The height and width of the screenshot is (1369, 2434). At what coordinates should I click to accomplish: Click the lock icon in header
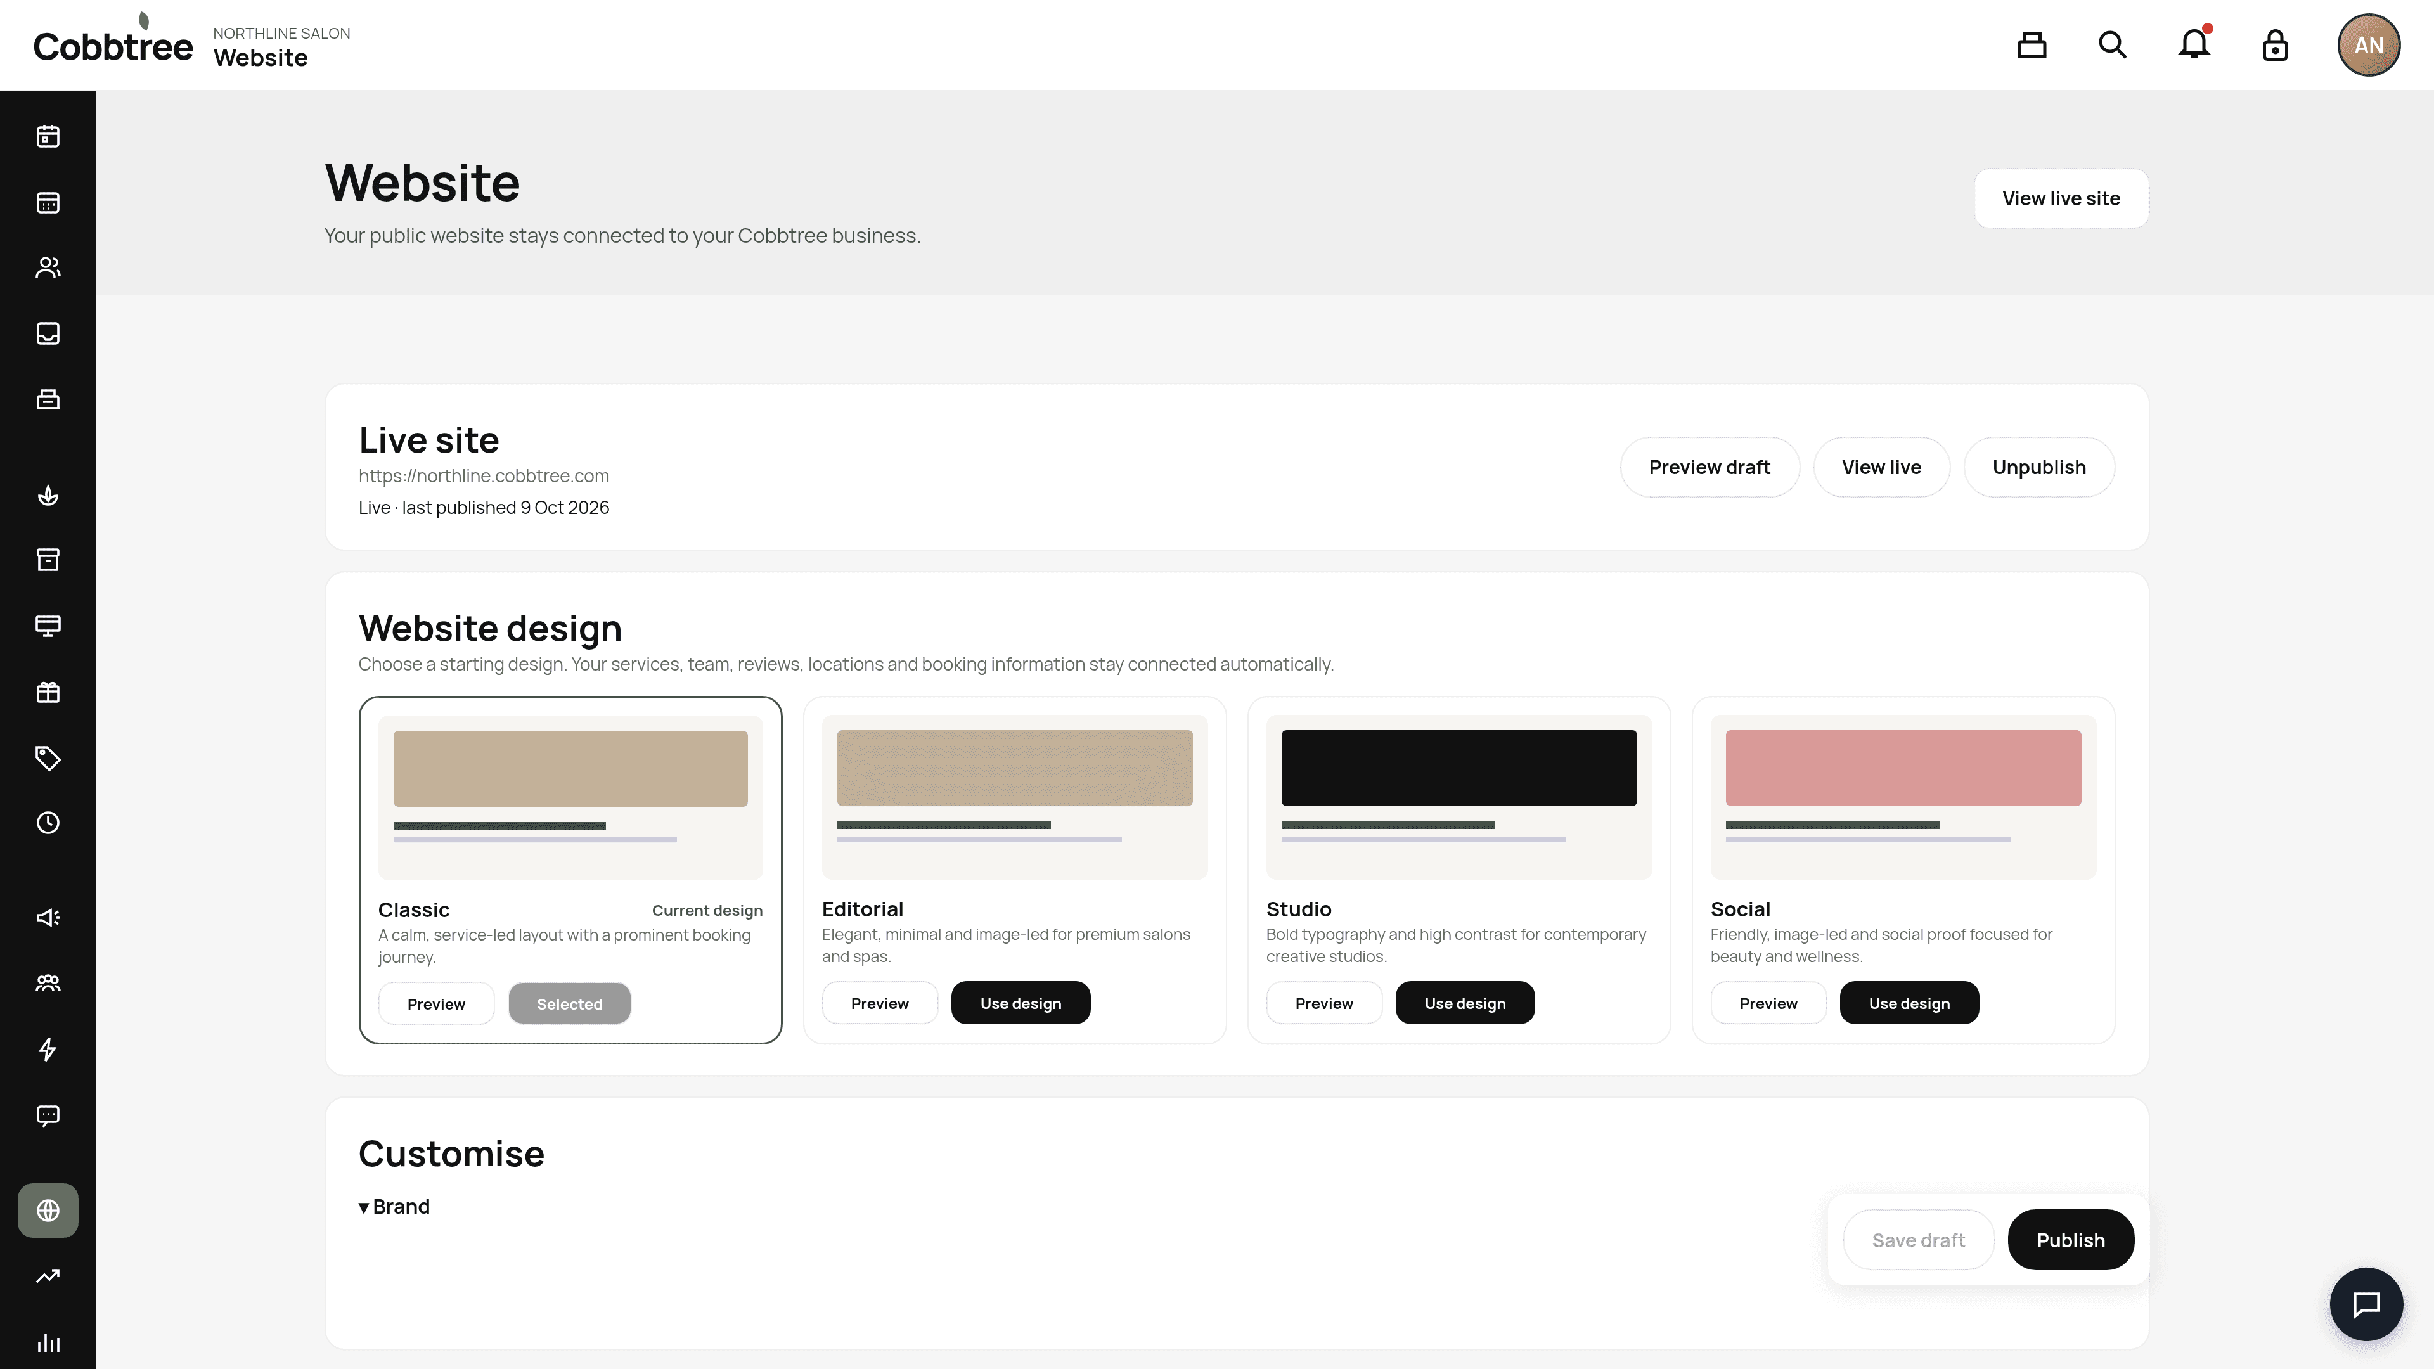coord(2276,46)
